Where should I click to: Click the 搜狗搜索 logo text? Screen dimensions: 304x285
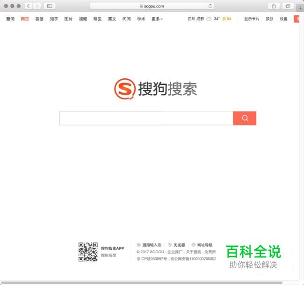(x=167, y=89)
